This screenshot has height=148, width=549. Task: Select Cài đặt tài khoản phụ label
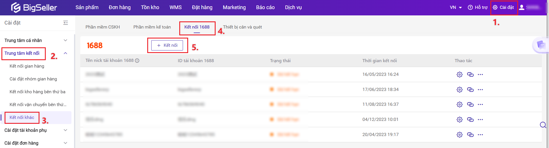pos(25,130)
